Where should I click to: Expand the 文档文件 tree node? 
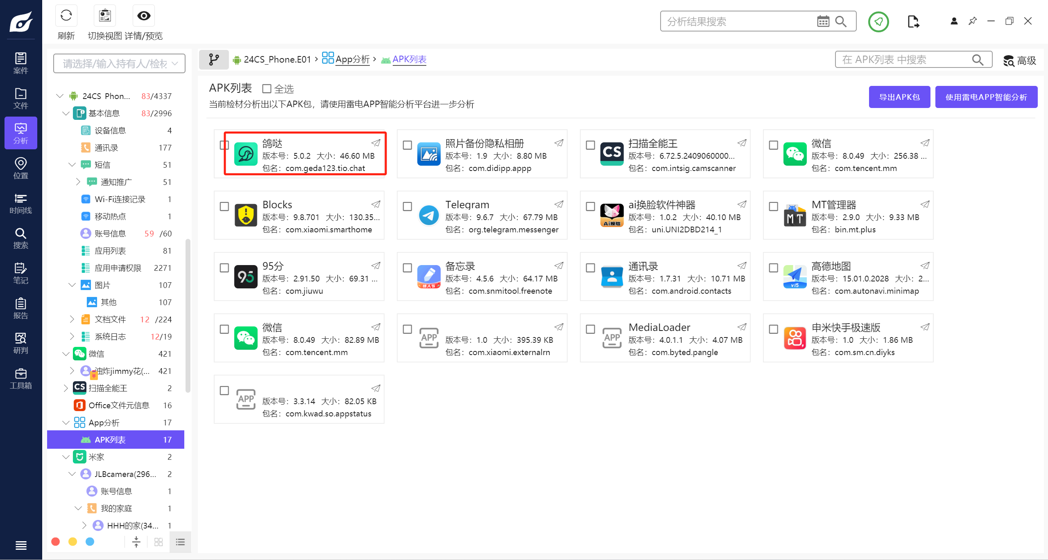pos(72,319)
